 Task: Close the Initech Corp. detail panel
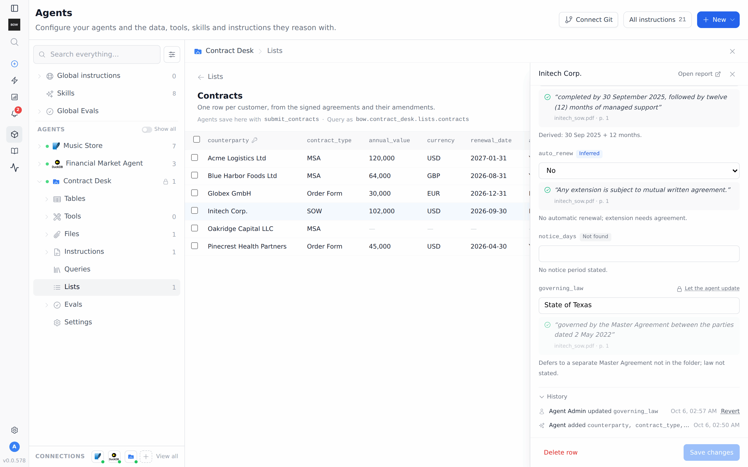732,74
